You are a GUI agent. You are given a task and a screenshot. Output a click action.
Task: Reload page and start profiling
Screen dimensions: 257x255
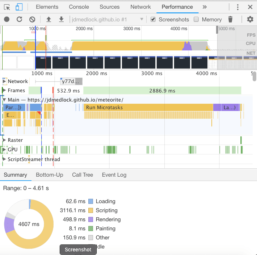pyautogui.click(x=19, y=19)
